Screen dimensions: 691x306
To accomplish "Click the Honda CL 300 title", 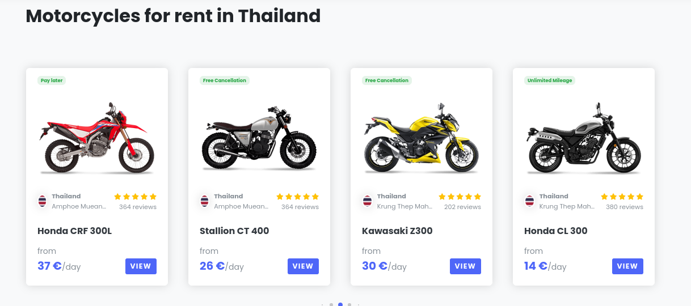I will [555, 231].
